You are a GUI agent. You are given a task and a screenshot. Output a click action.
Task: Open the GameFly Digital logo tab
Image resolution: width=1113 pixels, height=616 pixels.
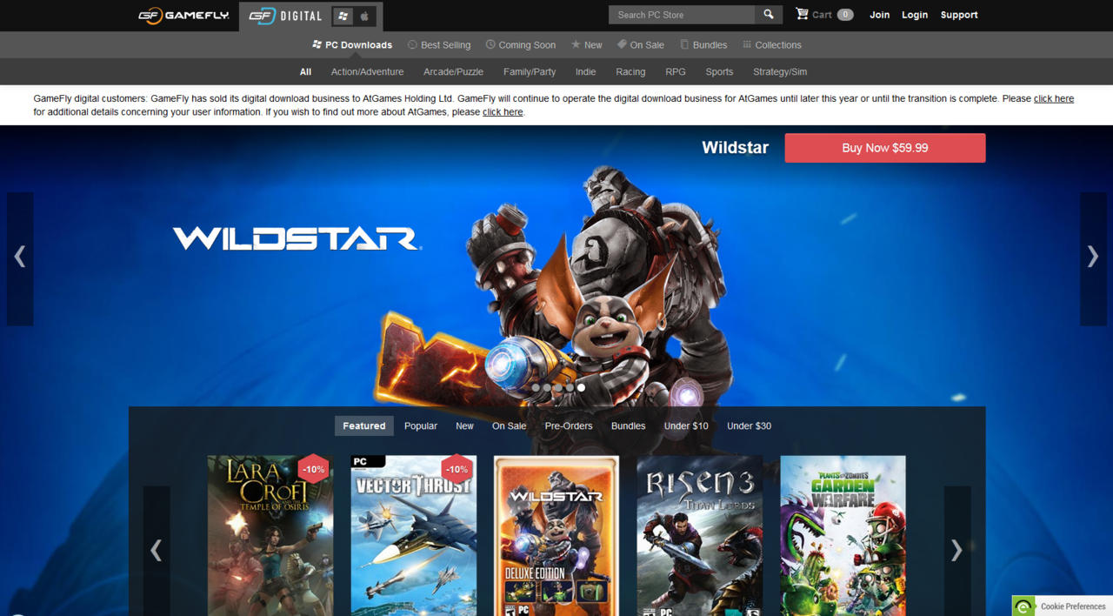tap(285, 16)
